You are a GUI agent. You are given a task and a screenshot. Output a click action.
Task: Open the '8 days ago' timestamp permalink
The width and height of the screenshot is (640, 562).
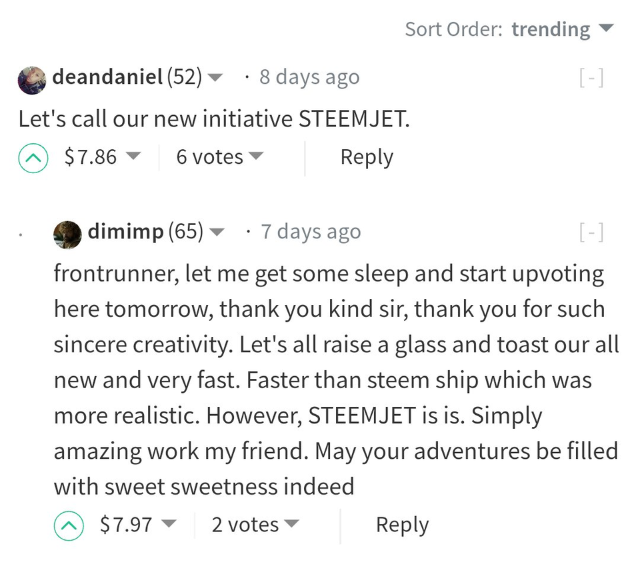[x=309, y=77]
